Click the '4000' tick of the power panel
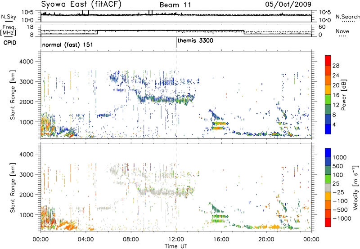Screen dimensions: 360x249 click(26, 62)
